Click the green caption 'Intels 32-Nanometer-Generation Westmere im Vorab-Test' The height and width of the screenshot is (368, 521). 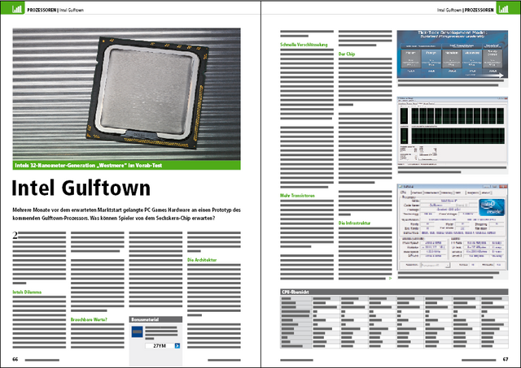point(89,165)
